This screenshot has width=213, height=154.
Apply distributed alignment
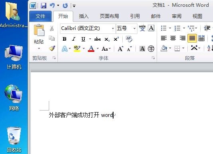(201, 38)
